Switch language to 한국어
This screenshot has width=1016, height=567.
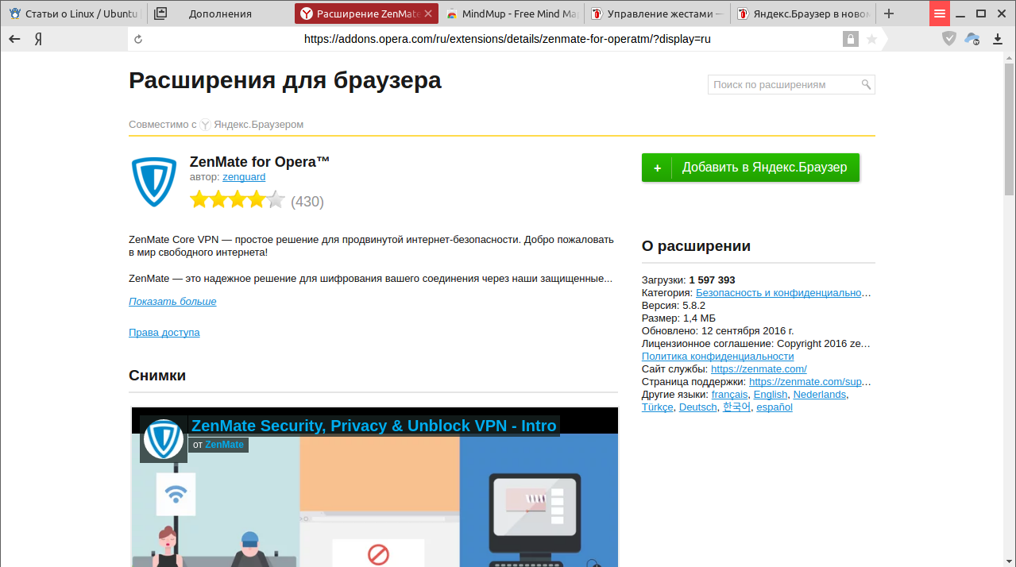736,407
